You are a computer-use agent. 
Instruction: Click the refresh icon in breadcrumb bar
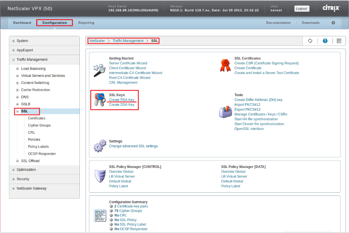tap(310, 41)
